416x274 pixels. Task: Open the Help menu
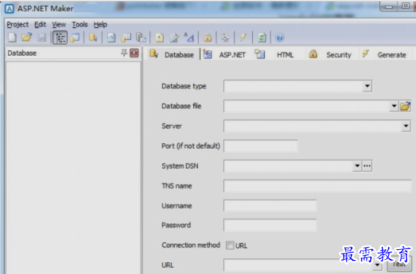pyautogui.click(x=100, y=25)
